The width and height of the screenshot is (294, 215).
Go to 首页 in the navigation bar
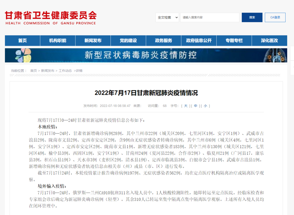coord(23,41)
